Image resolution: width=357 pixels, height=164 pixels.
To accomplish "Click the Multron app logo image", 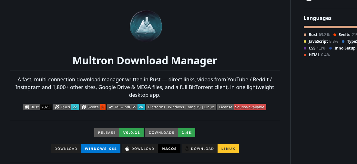I will (146, 26).
